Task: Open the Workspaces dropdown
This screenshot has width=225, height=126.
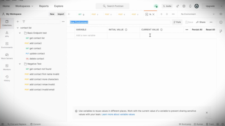Action: point(24,6)
